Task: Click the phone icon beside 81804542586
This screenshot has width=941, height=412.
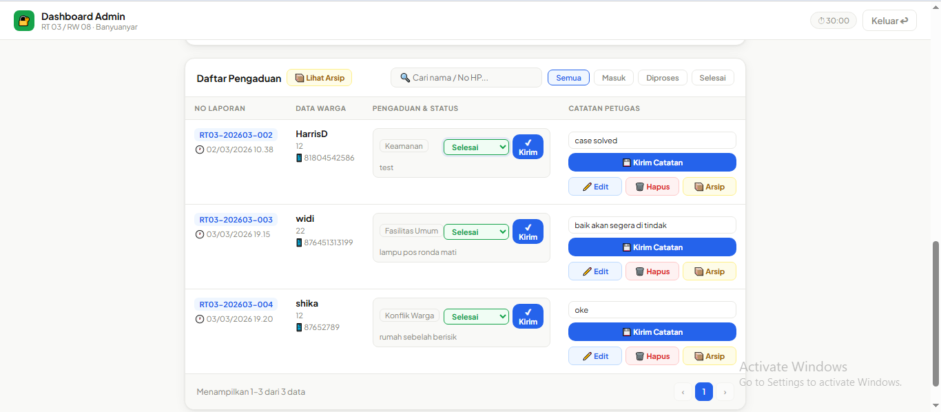Action: 299,158
